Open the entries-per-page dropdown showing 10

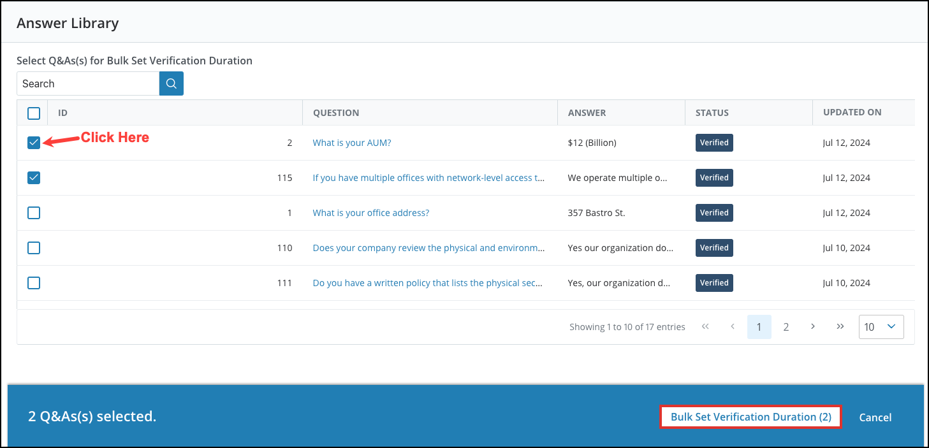point(881,326)
